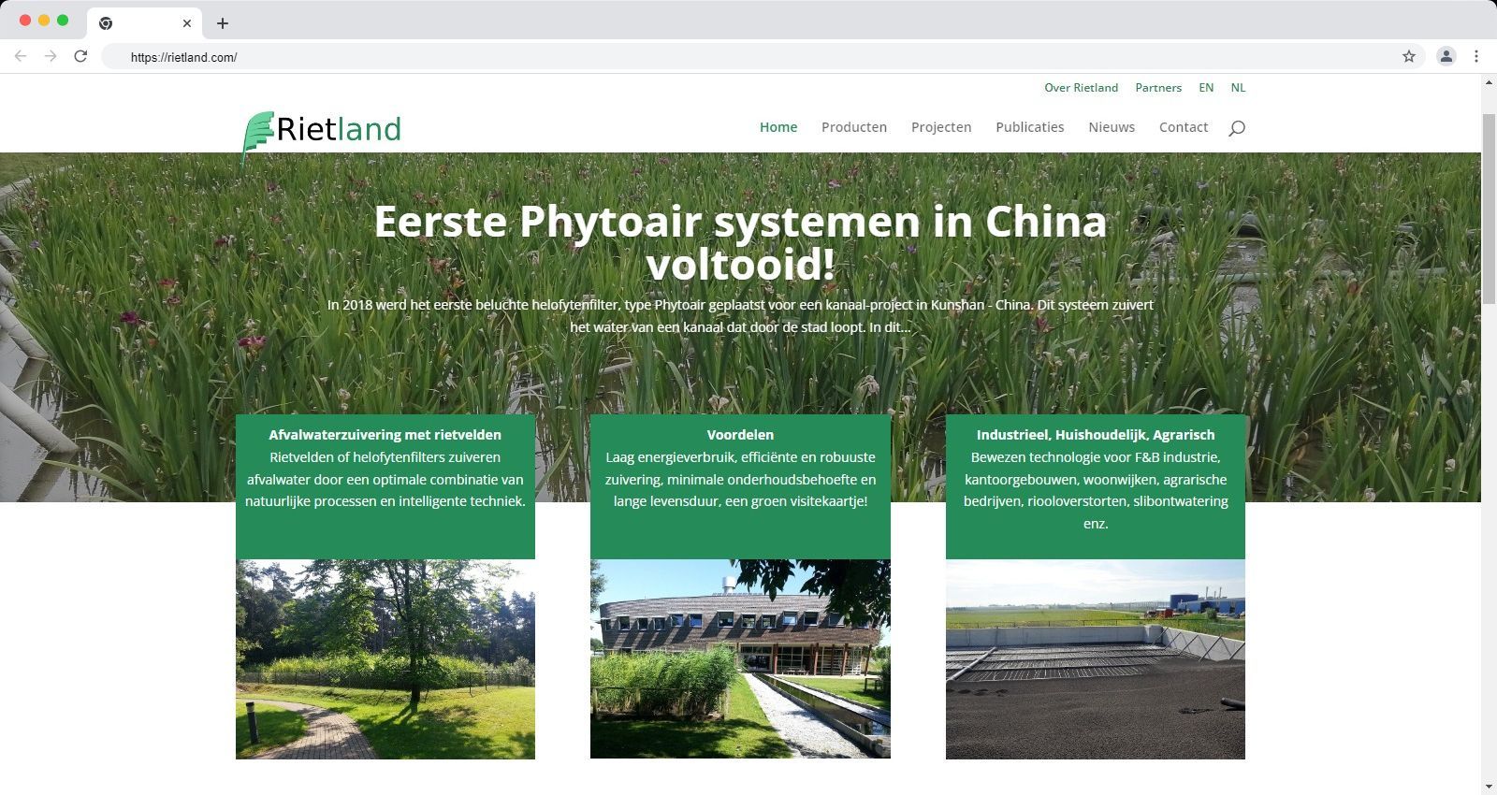This screenshot has height=795, width=1497.
Task: Open the Producten menu item
Action: (854, 127)
